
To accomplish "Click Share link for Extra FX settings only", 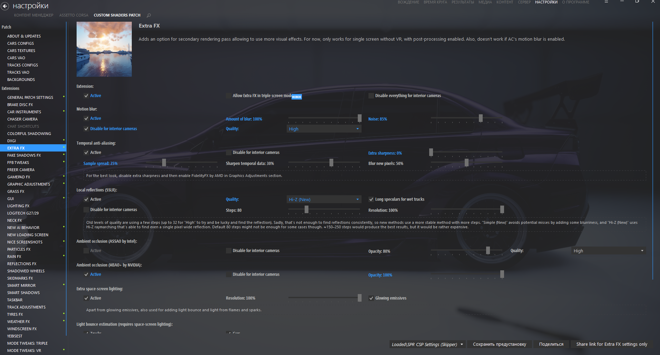I will click(611, 344).
